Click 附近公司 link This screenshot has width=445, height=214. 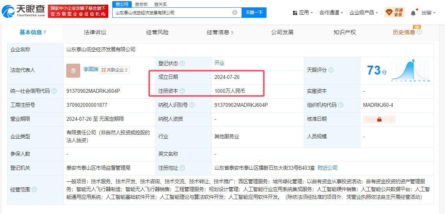click(327, 168)
